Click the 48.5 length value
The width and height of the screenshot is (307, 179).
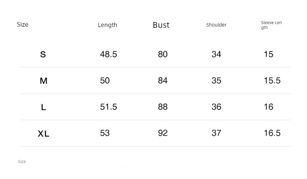(108, 54)
